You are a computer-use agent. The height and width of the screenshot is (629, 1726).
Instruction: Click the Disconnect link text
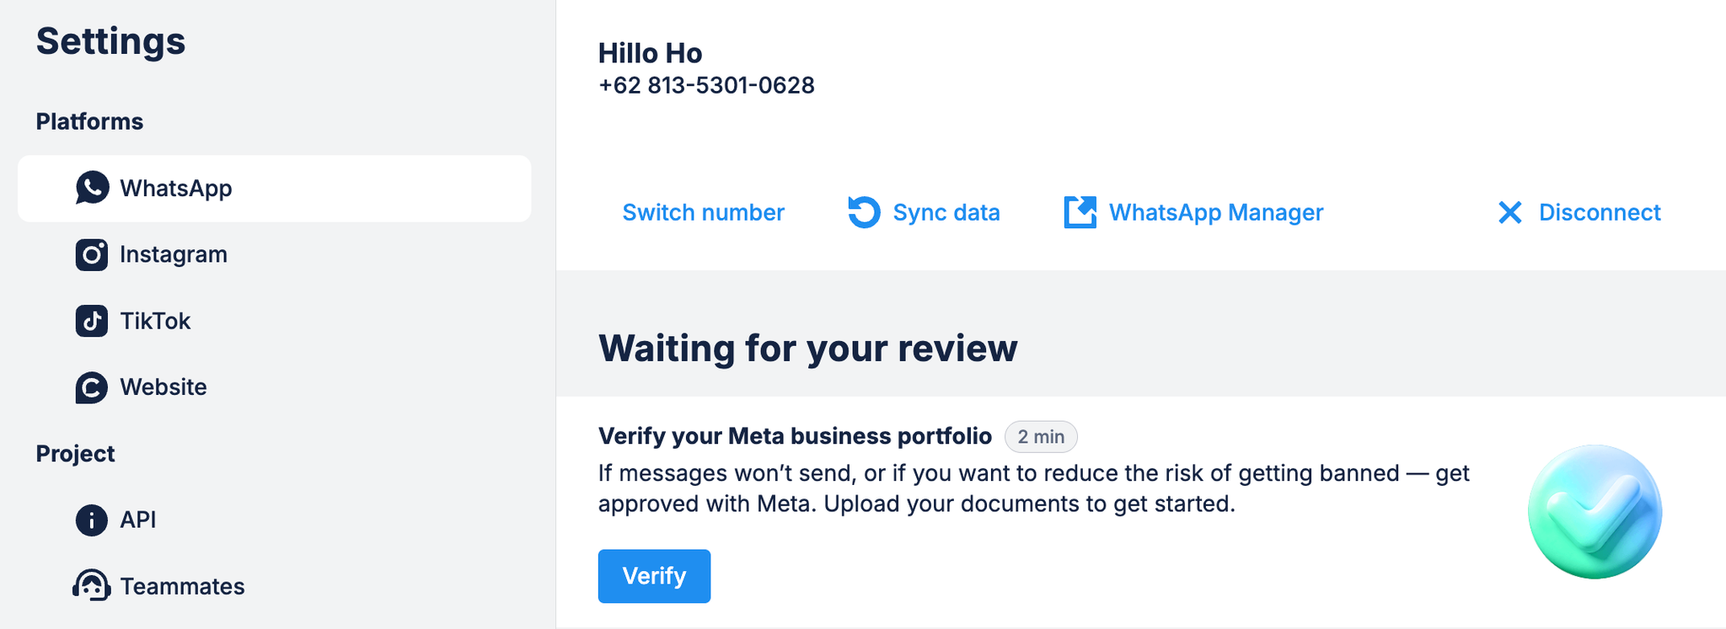point(1599,212)
